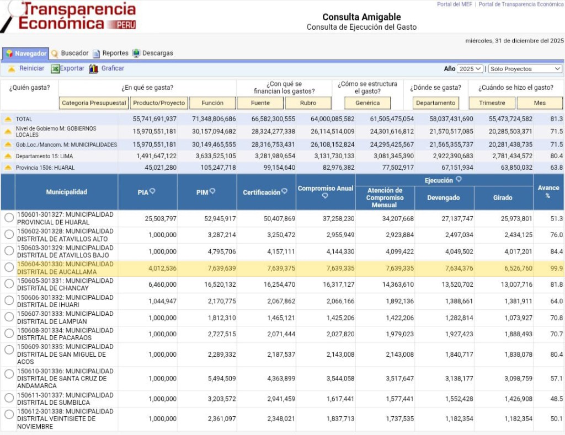565x435 pixels.
Task: Open the Sólo Proyectos dropdown
Action: click(x=524, y=69)
